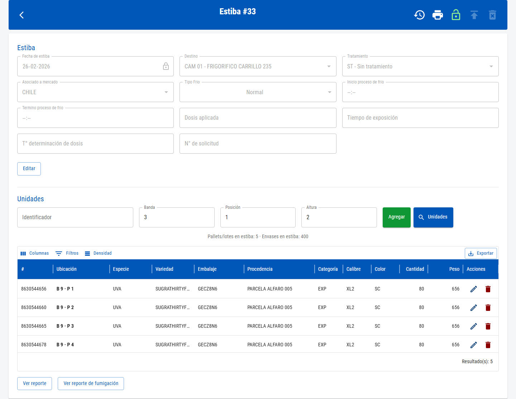Change table Densidad setting
The width and height of the screenshot is (516, 399).
coord(98,253)
